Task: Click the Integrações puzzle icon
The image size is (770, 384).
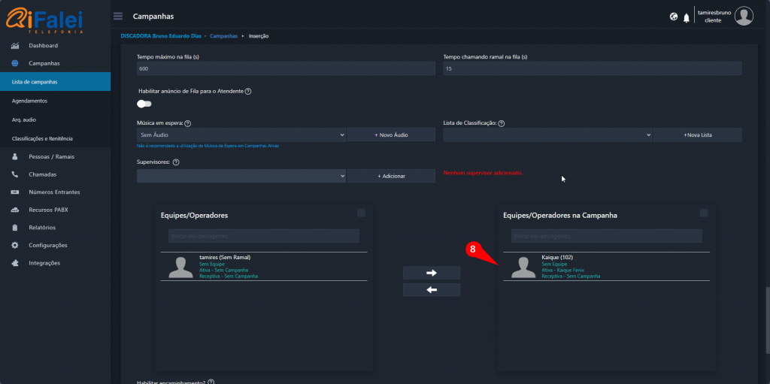Action: [15, 263]
